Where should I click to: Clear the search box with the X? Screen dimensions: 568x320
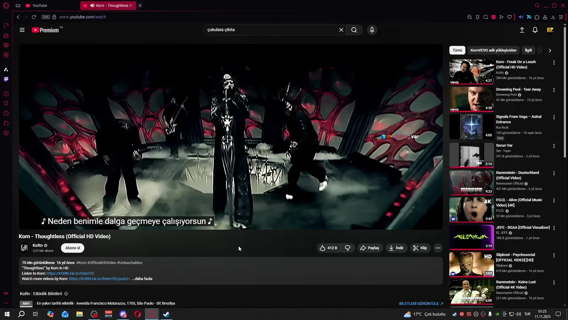click(x=341, y=30)
